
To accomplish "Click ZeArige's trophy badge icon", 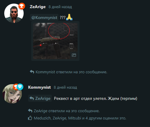I will [x=22, y=6].
